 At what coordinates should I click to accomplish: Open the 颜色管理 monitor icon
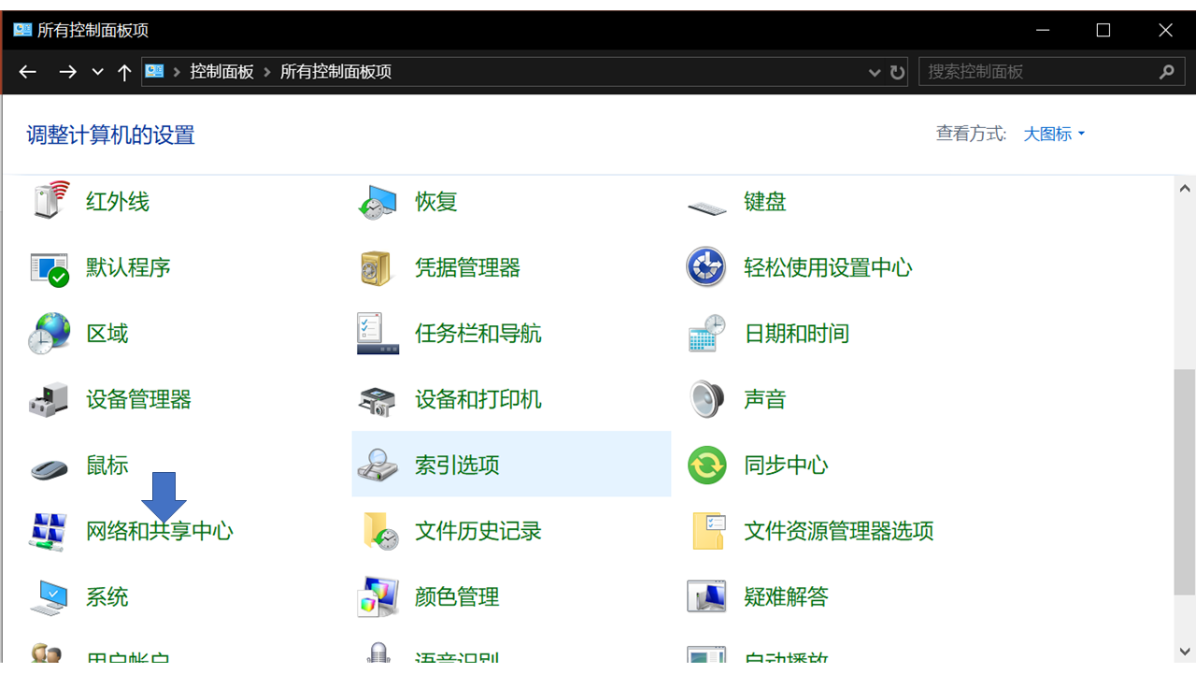pos(378,597)
